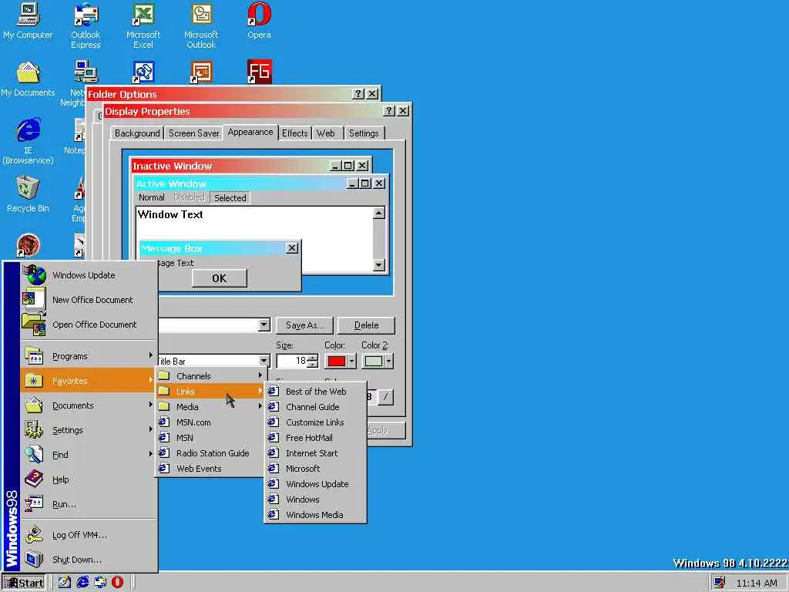Click Open Office Document icon

pyautogui.click(x=89, y=325)
